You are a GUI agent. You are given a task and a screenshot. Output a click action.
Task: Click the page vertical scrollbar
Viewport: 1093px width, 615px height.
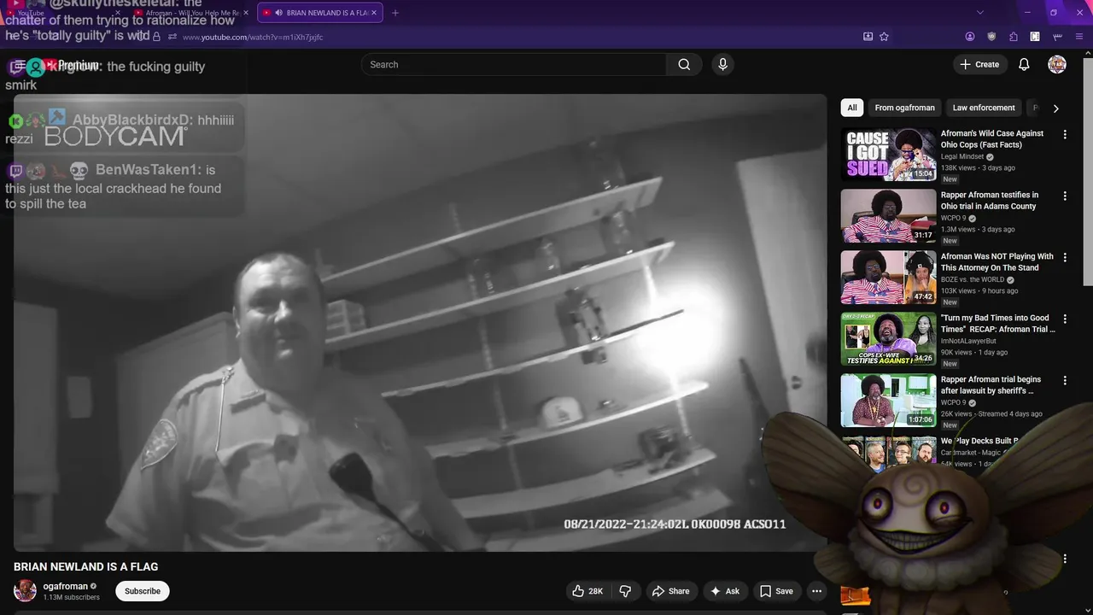tap(1088, 171)
